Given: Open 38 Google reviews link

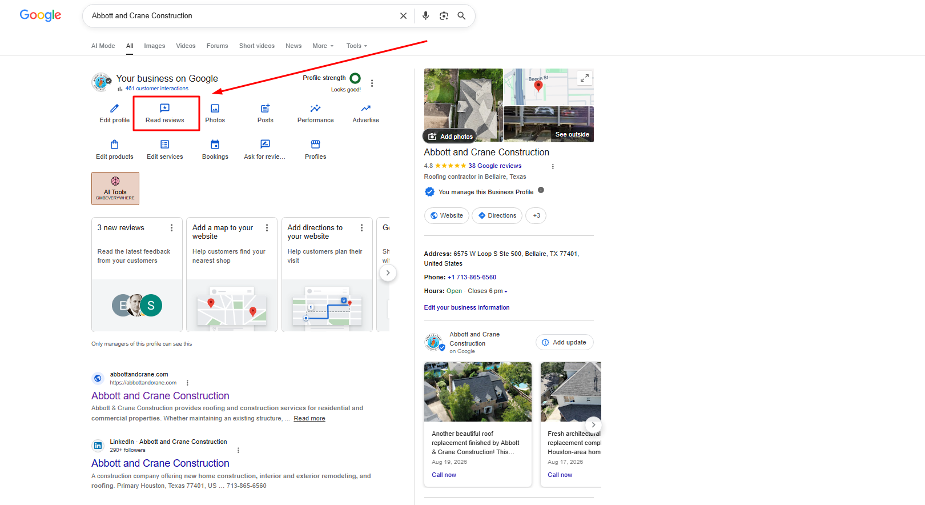Looking at the screenshot, I should 494,166.
